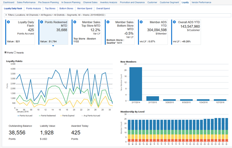The height and width of the screenshot is (148, 232).
Task: Click the Member Sales Top Store tile indicator
Action: pos(75,22)
